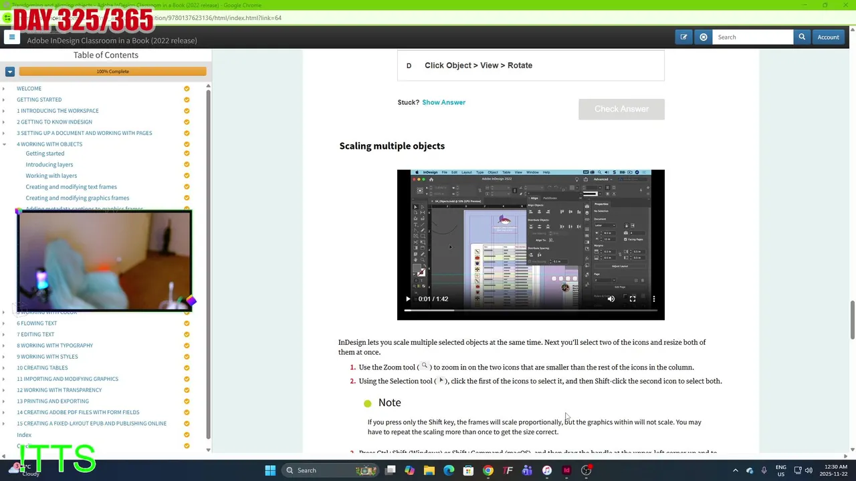Collapse the 4 Working with Objects chapter

(4, 144)
